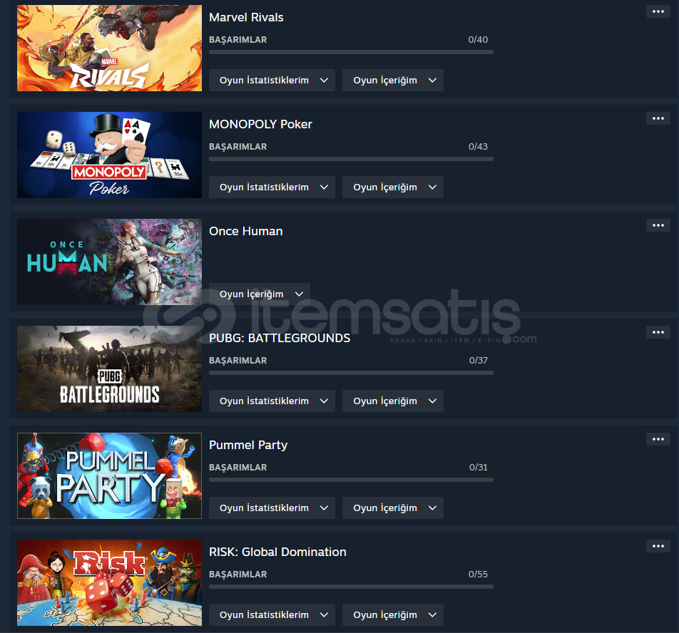The width and height of the screenshot is (679, 633).
Task: Open the PUBG BATTLEGROUNDS banner image
Action: pos(109,369)
